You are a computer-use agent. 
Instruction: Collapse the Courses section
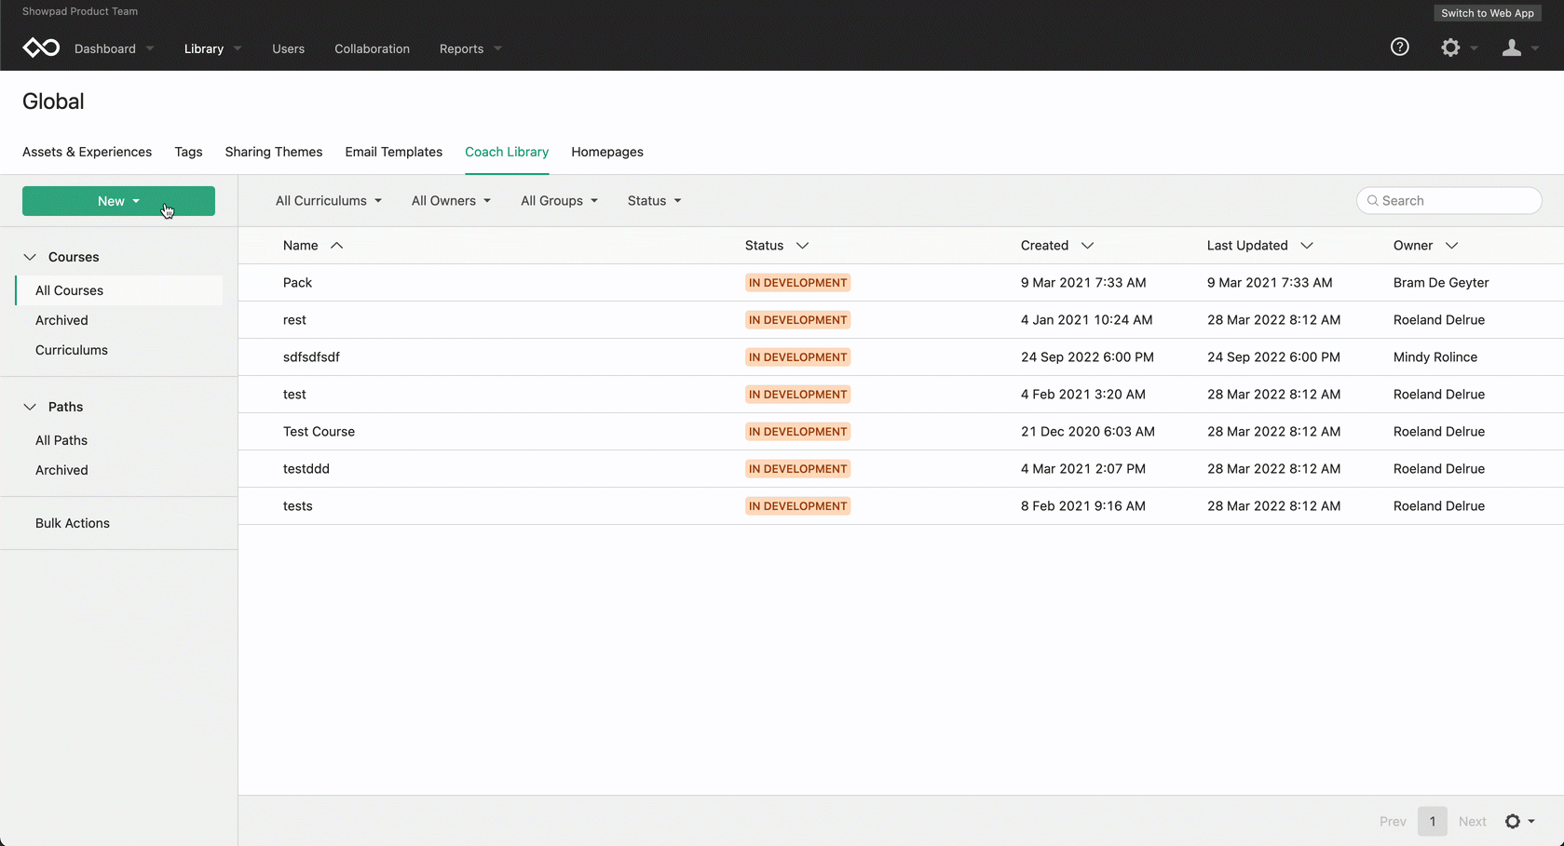click(x=30, y=257)
